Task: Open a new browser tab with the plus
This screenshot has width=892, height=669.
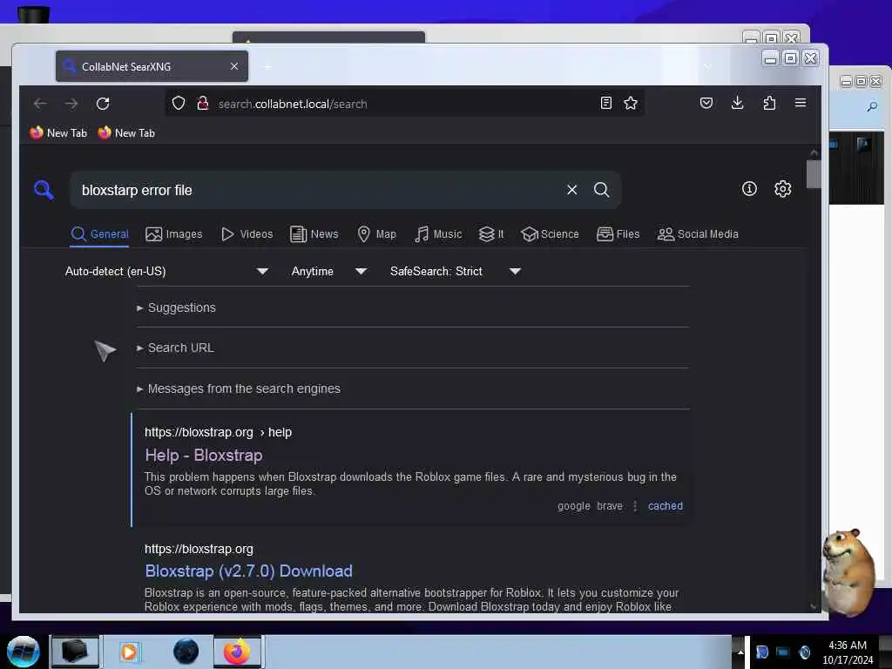Action: click(267, 66)
